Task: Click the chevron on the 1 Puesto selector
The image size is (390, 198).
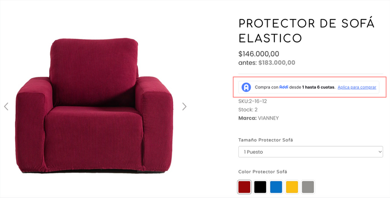Action: pyautogui.click(x=380, y=152)
